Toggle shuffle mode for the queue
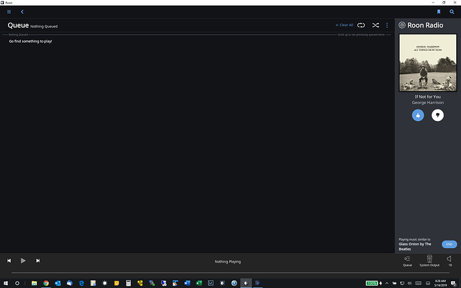Screen dimensions: 461x288 click(375, 25)
